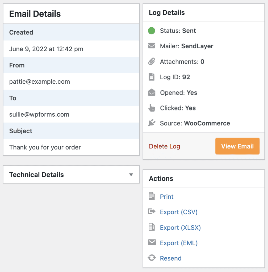Expand the Technical Details section
This screenshot has width=268, height=272.
131,175
